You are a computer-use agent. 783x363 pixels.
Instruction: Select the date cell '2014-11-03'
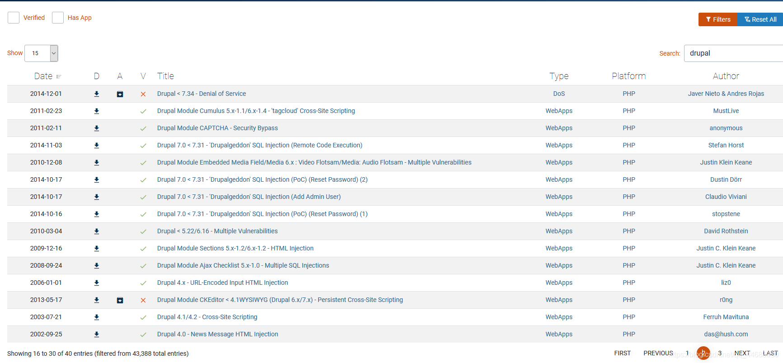tap(46, 145)
